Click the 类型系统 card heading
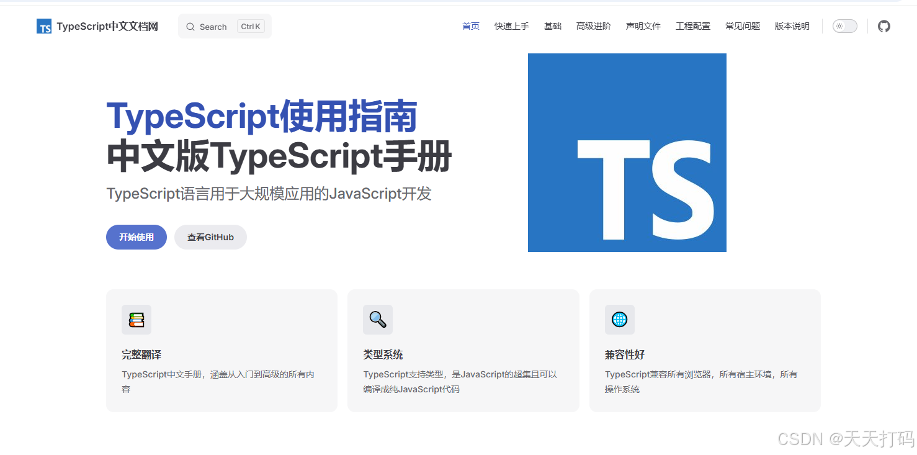Image resolution: width=917 pixels, height=455 pixels. coord(383,355)
